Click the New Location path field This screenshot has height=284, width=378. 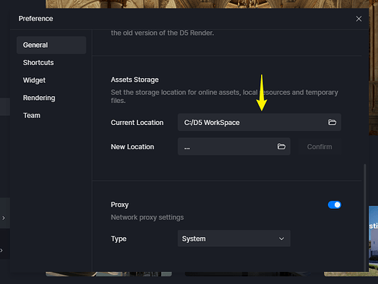tap(234, 146)
